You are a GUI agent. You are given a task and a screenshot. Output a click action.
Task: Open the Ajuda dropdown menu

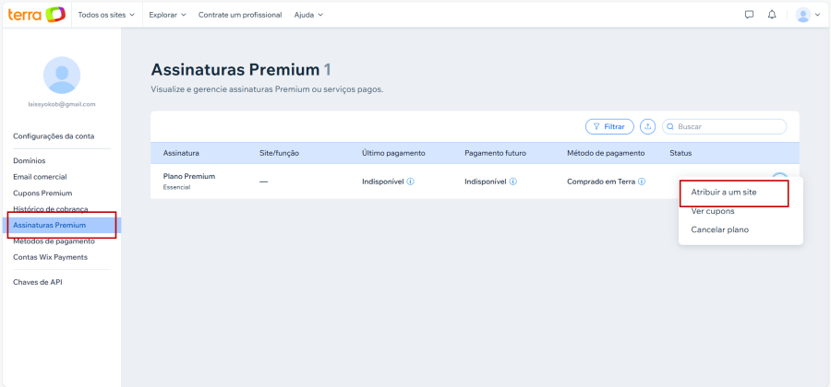tap(308, 15)
